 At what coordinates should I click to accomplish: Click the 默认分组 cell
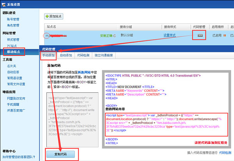point(127,35)
